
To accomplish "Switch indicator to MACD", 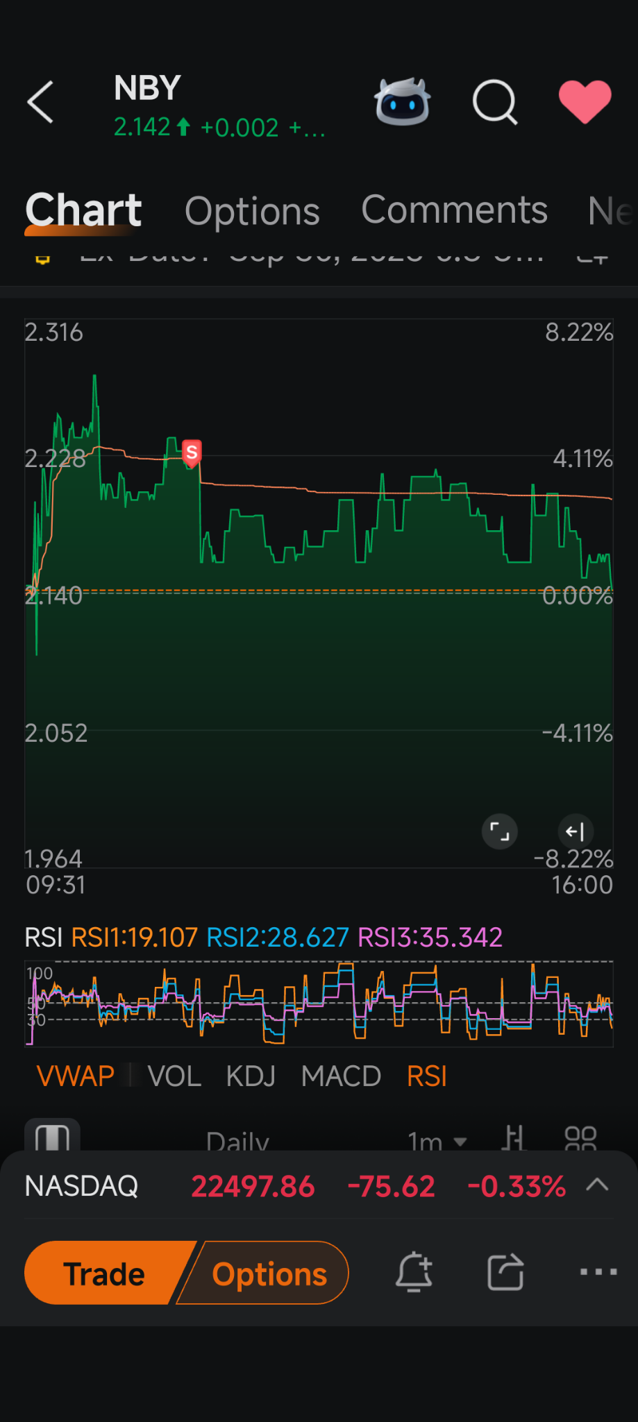I will tap(341, 1076).
